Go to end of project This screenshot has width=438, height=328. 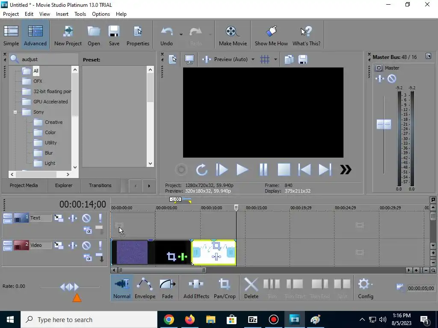pos(325,170)
